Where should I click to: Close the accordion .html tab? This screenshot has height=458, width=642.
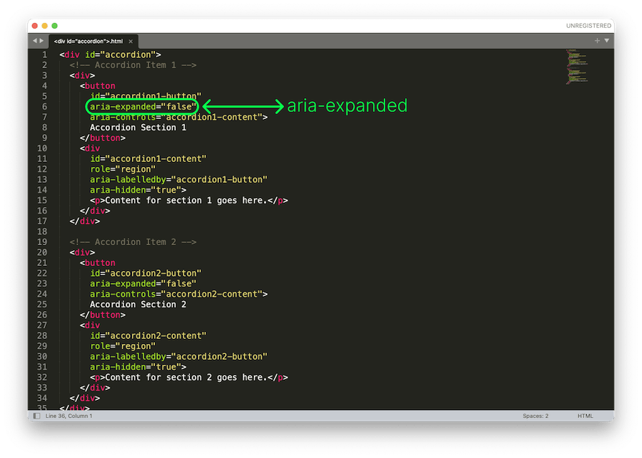pyautogui.click(x=131, y=41)
